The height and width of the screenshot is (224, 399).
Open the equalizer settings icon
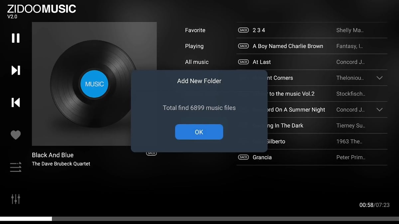tap(15, 199)
